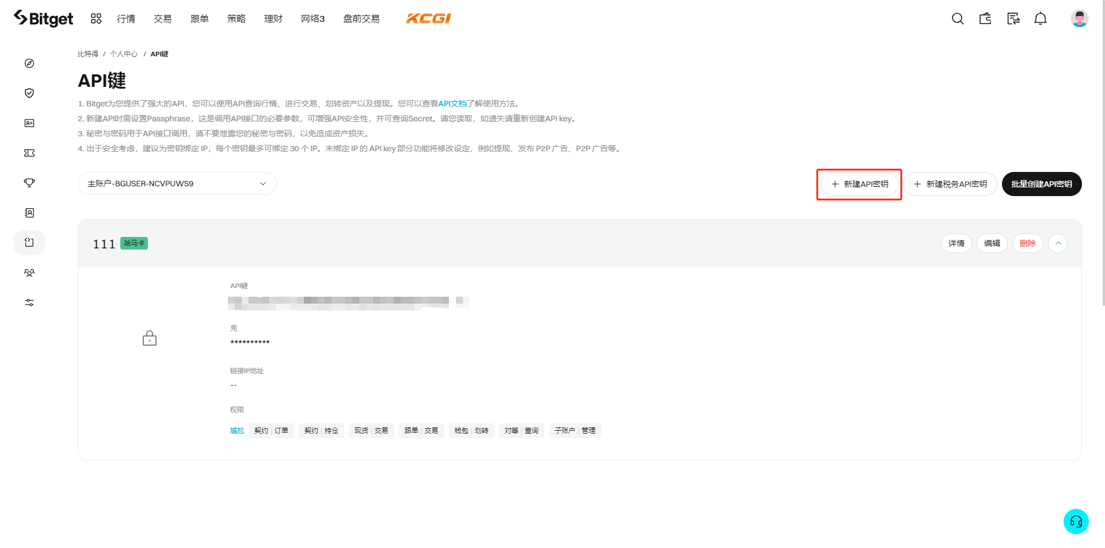Open the 交易 menu
1105x548 pixels.
(x=163, y=18)
